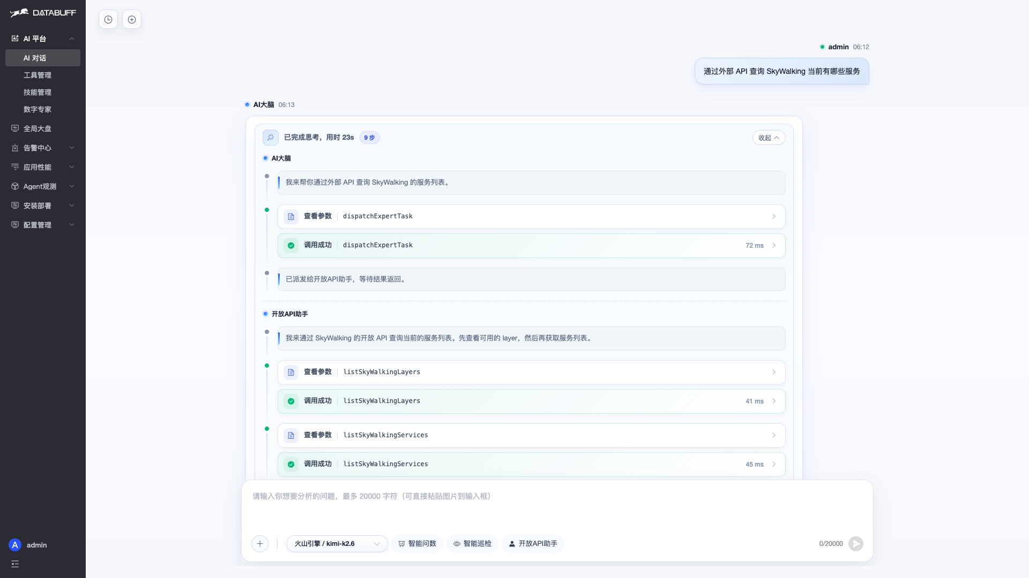Select 数字专家 menu item
Viewport: 1029px width, 578px height.
coord(43,109)
